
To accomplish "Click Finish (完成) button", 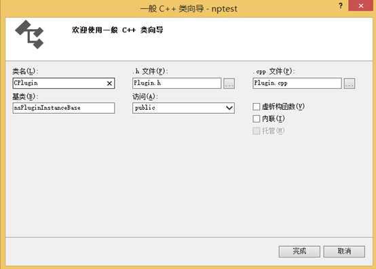I will (299, 251).
